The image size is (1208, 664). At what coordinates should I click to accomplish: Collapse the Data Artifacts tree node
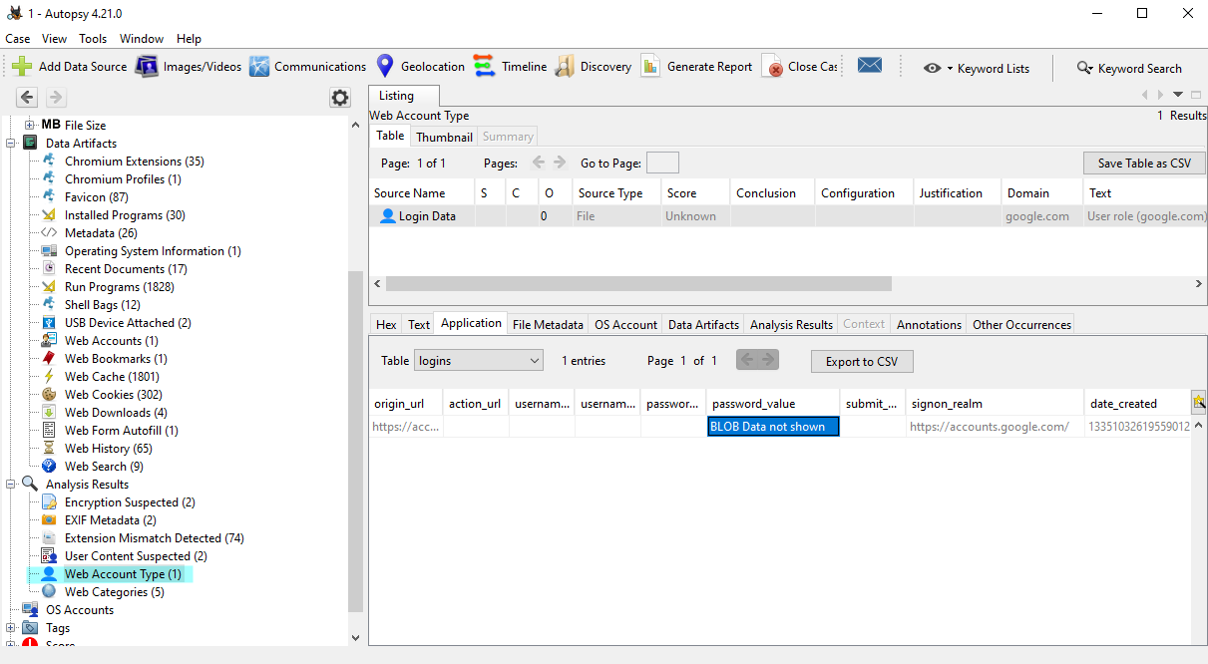pos(11,144)
